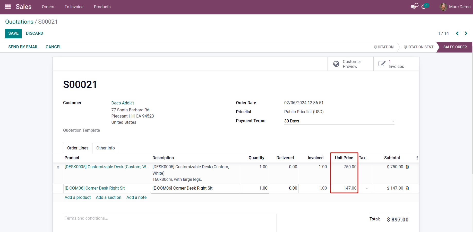Open optional columns menu in table header

click(x=417, y=158)
